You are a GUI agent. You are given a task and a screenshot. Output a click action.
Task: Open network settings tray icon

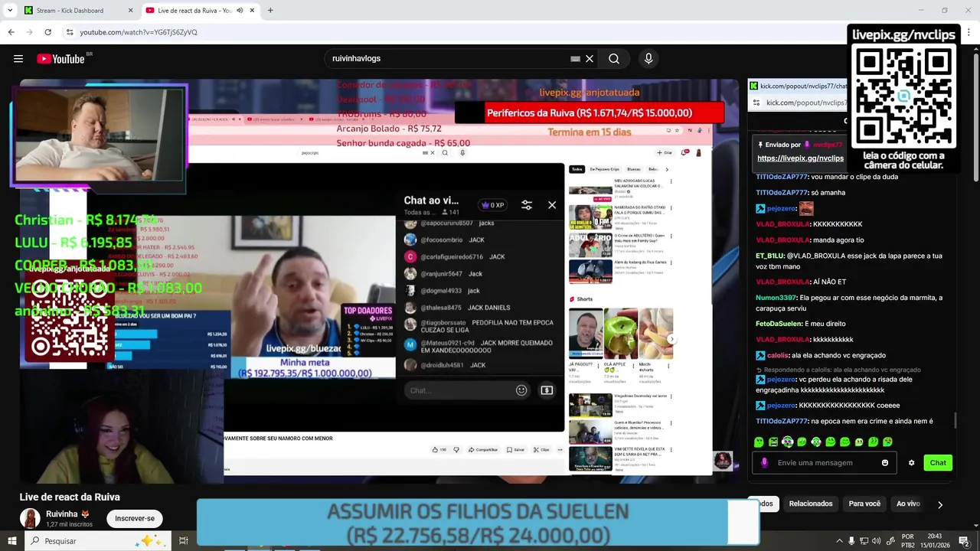coord(864,541)
